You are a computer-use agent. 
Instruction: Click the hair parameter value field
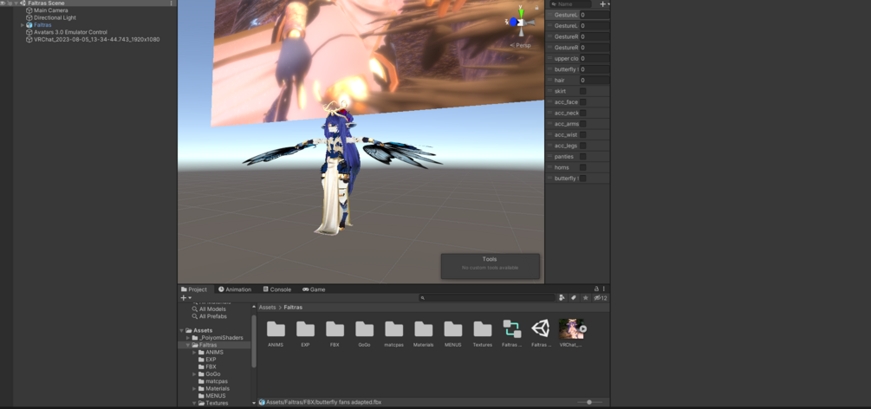595,80
